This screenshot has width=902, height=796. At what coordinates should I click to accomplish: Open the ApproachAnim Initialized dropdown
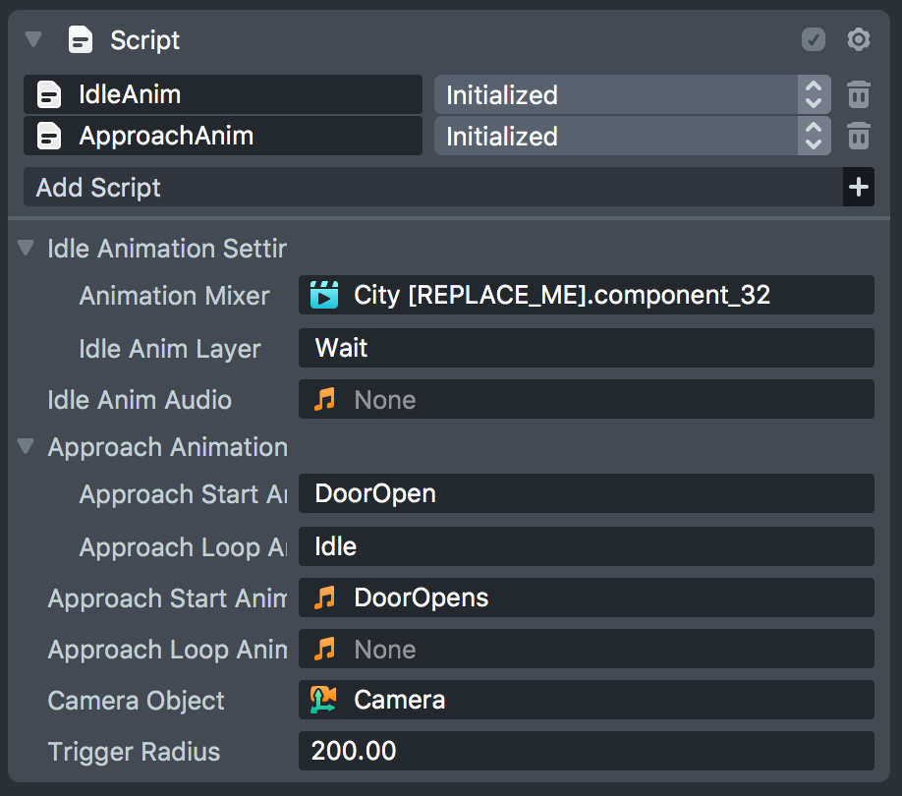(x=632, y=136)
